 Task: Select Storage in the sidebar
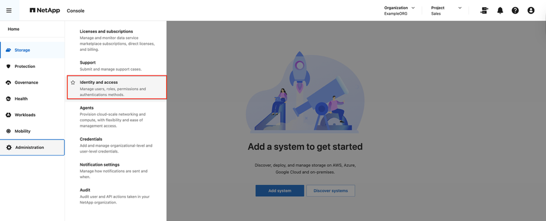pos(32,50)
